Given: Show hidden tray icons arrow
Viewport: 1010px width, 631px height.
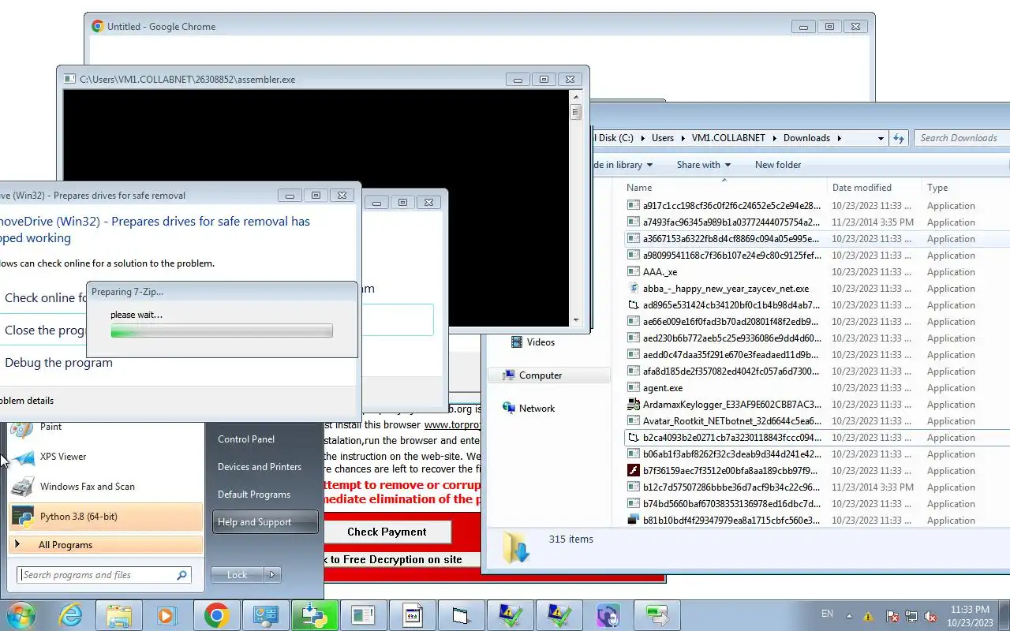Looking at the screenshot, I should [850, 616].
